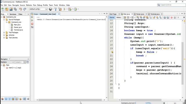186x104 pixels.
Task: Switch to the Services tab
Action: click(13, 14)
